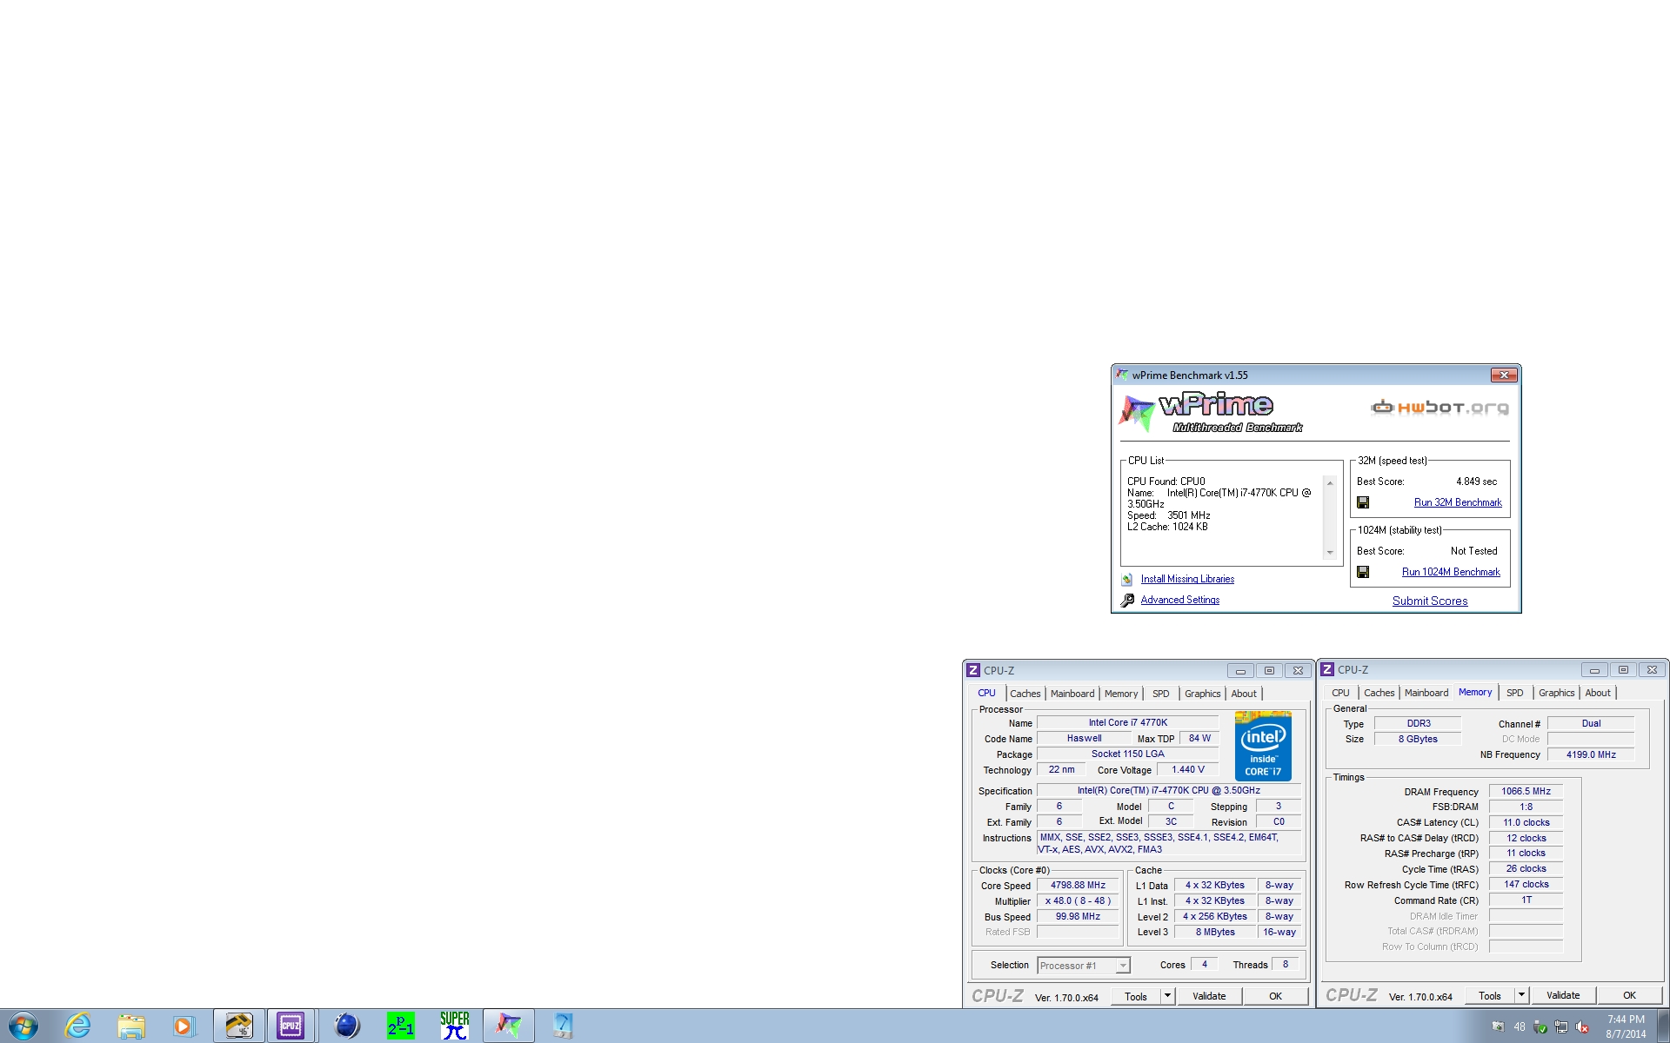Launch the green 2^p-1 Prime95 icon

[401, 1026]
